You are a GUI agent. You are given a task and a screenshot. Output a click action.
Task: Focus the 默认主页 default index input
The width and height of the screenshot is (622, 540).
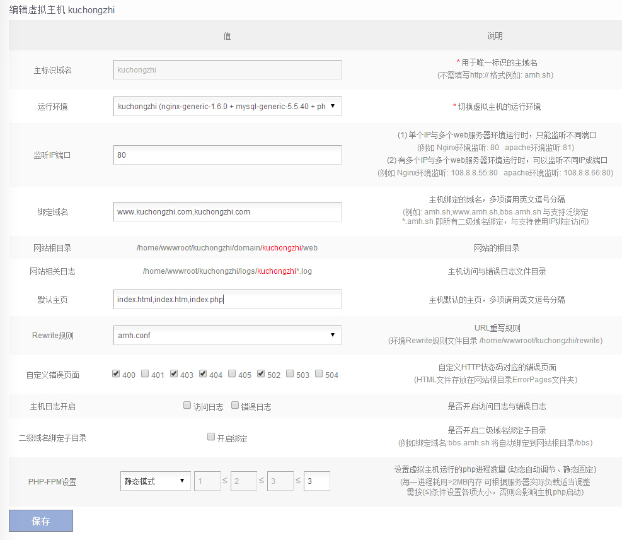point(227,300)
